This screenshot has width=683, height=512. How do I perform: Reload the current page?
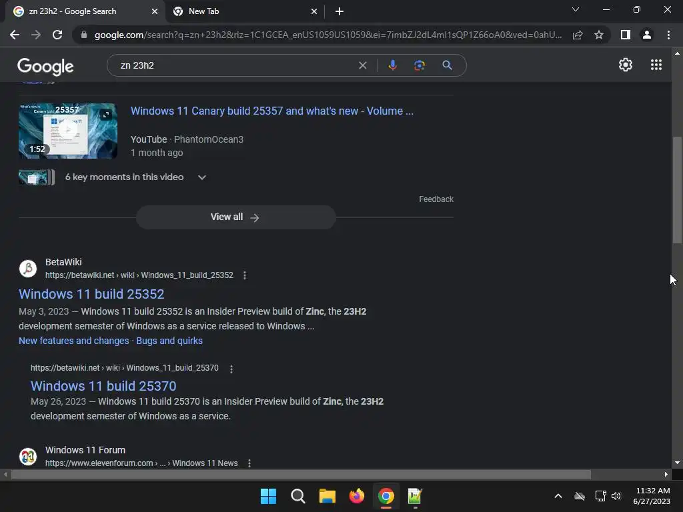[57, 35]
